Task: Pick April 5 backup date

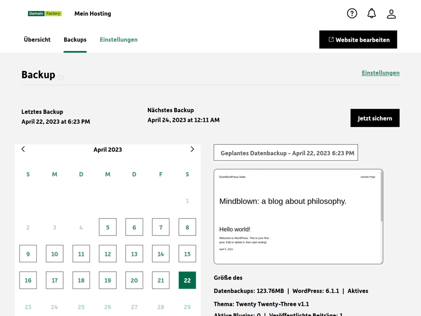Action: click(107, 228)
